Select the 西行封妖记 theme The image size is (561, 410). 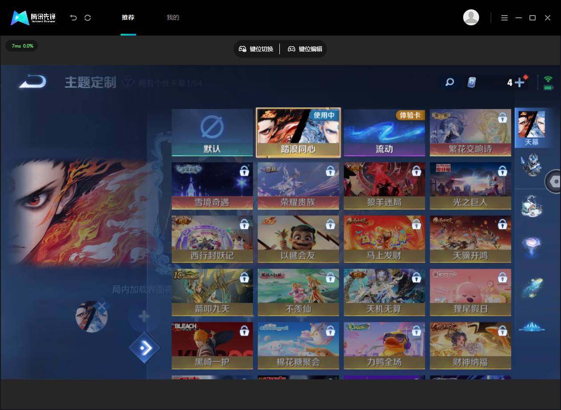212,239
